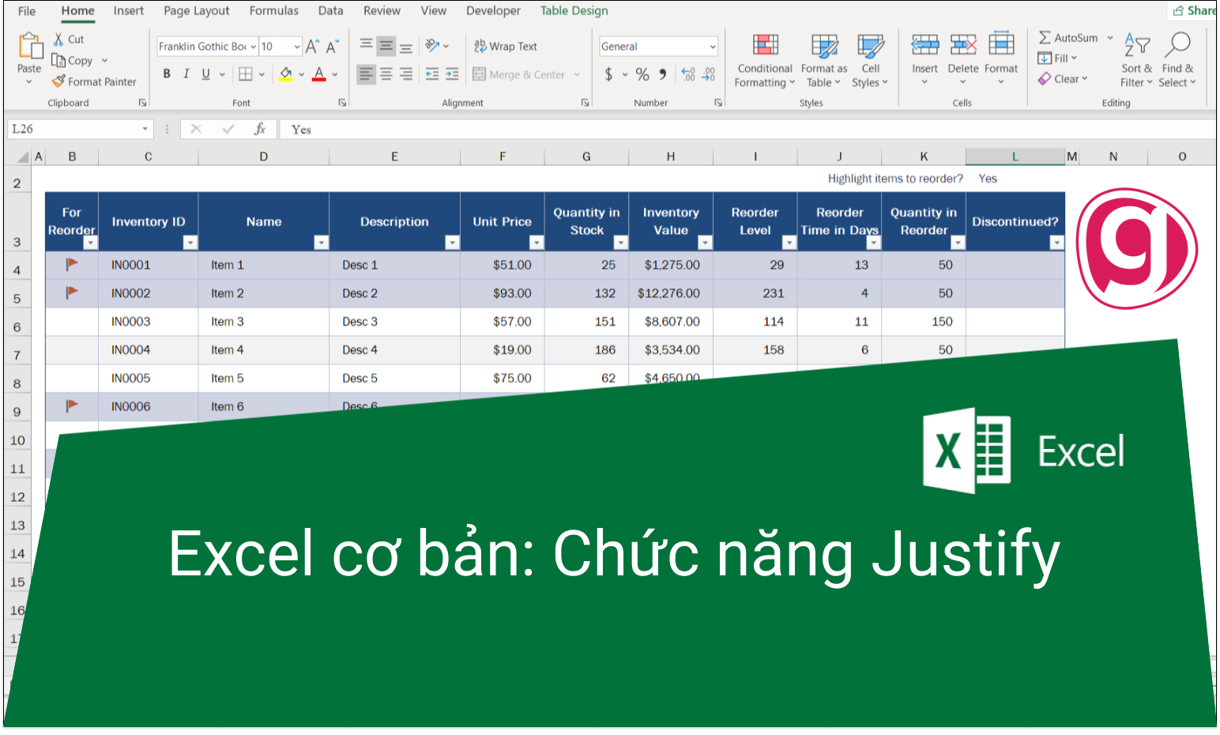Open the Formulas ribbon tab

[273, 10]
